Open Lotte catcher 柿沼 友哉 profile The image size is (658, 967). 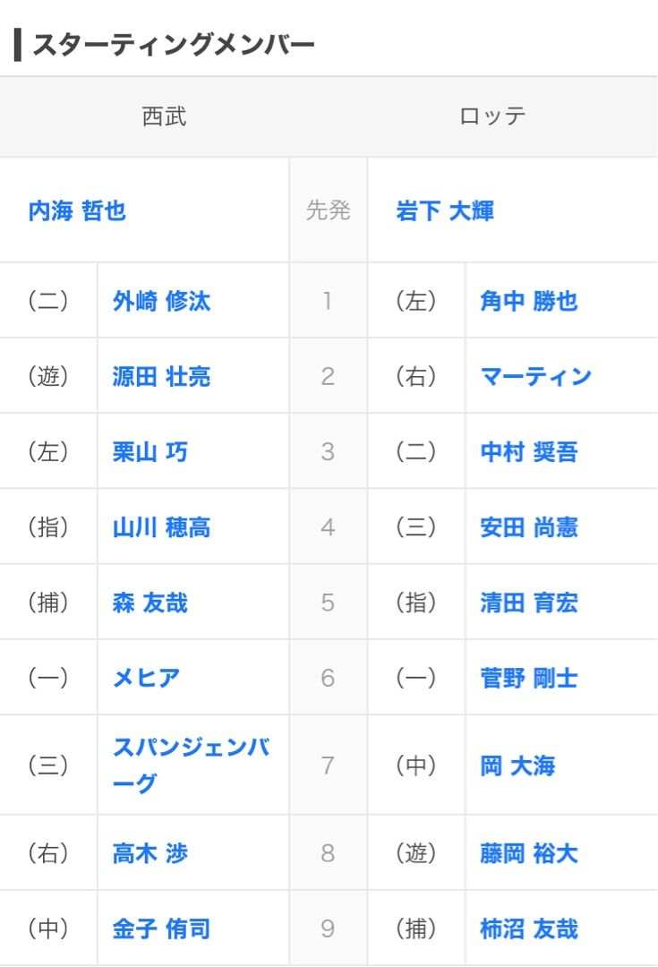[x=529, y=928]
